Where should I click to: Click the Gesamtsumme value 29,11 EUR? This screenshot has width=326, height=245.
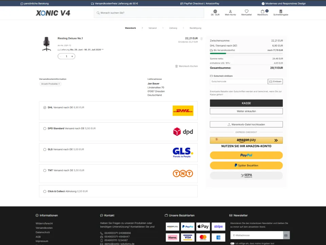coord(276,68)
